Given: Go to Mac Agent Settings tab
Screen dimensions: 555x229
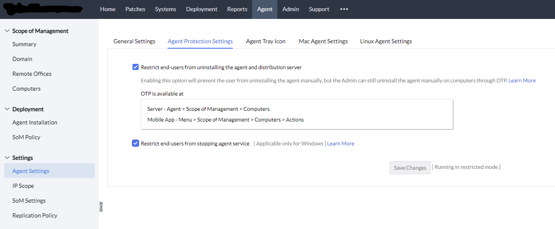Looking at the screenshot, I should (x=323, y=41).
